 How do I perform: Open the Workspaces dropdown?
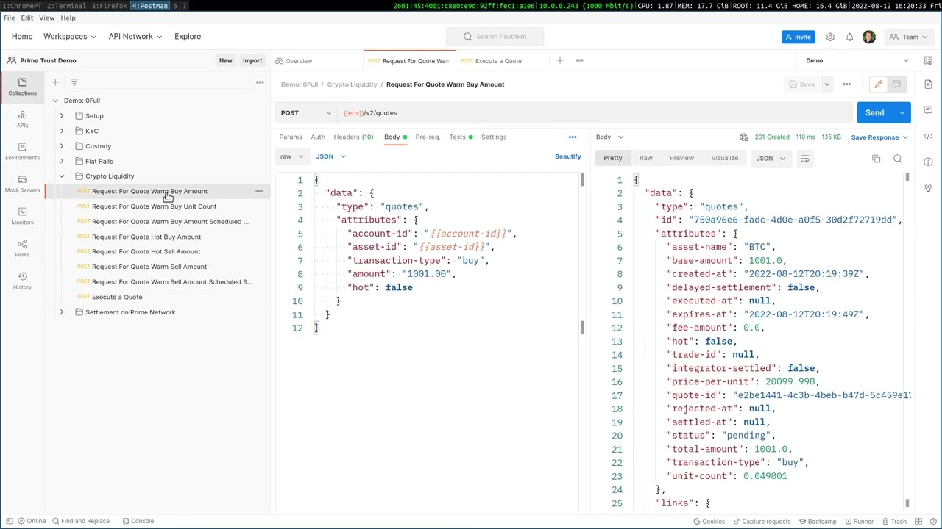70,37
